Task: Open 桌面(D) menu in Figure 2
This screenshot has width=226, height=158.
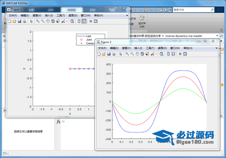Action: click(x=162, y=48)
